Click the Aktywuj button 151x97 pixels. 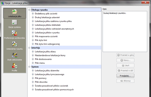click(x=125, y=81)
